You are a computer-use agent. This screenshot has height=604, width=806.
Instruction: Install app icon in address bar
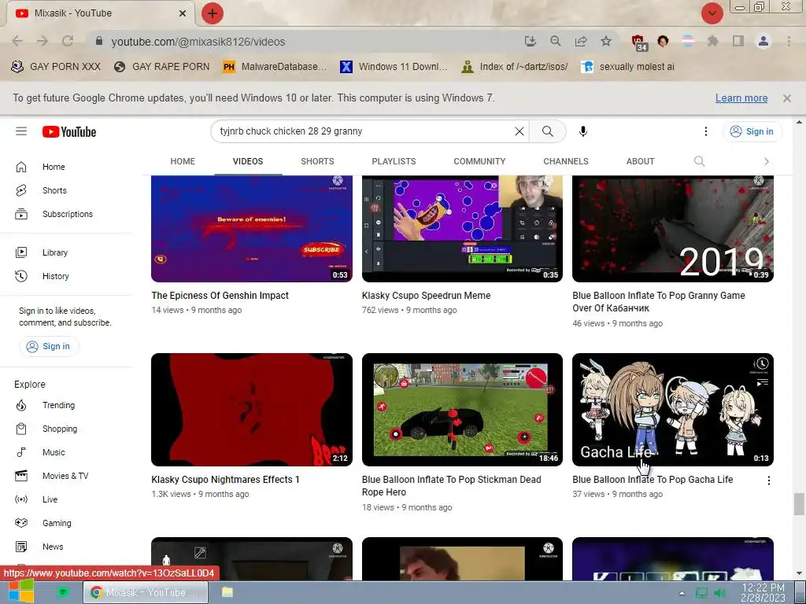click(530, 41)
